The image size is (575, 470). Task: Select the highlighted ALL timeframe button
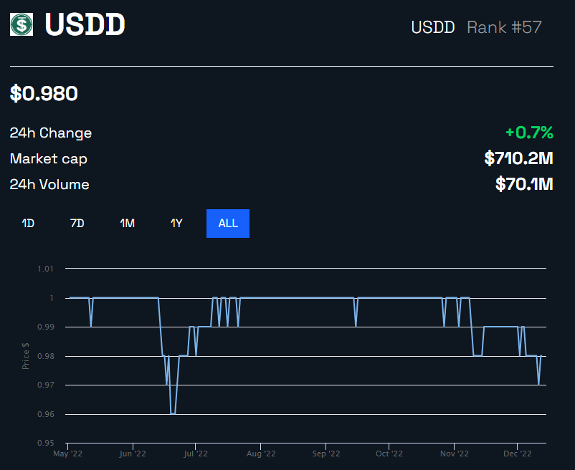[x=227, y=223]
